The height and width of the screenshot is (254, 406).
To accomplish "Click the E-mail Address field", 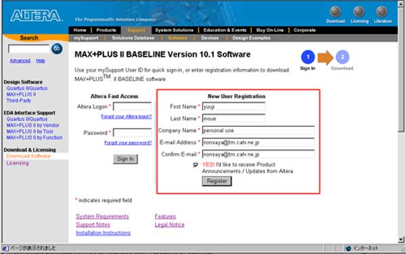I will (x=258, y=143).
